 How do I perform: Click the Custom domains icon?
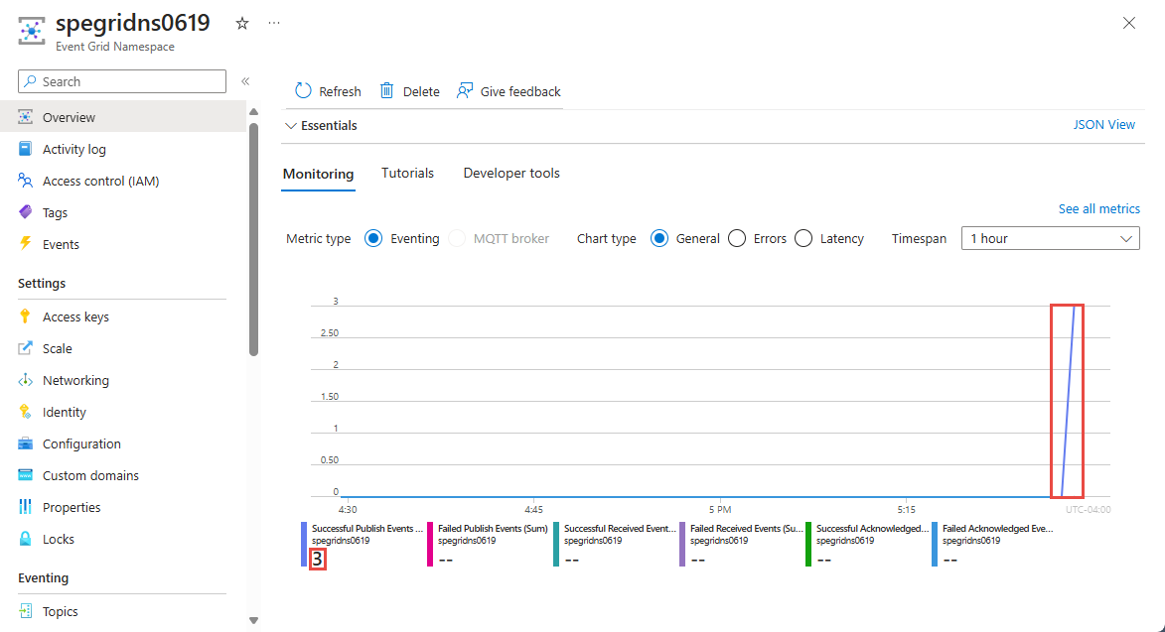[25, 474]
